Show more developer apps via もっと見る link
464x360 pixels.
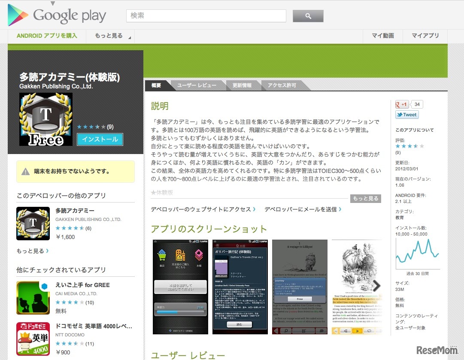click(x=32, y=251)
